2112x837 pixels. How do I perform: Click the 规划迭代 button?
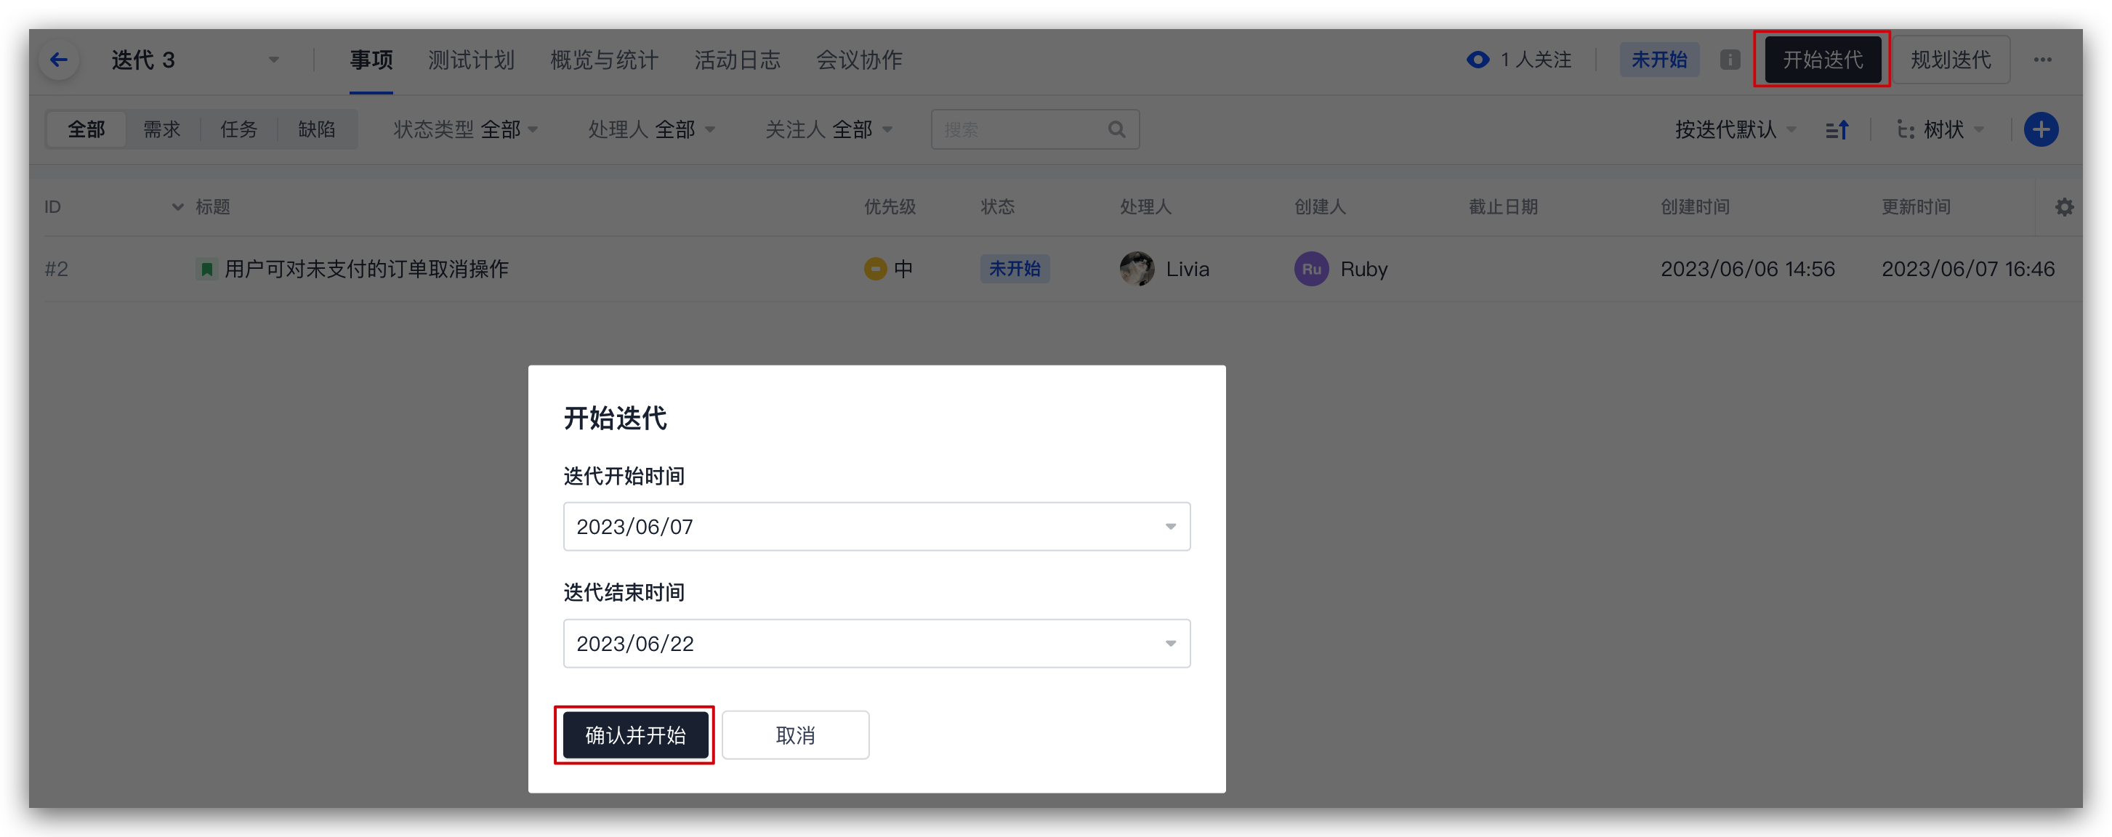point(1951,60)
